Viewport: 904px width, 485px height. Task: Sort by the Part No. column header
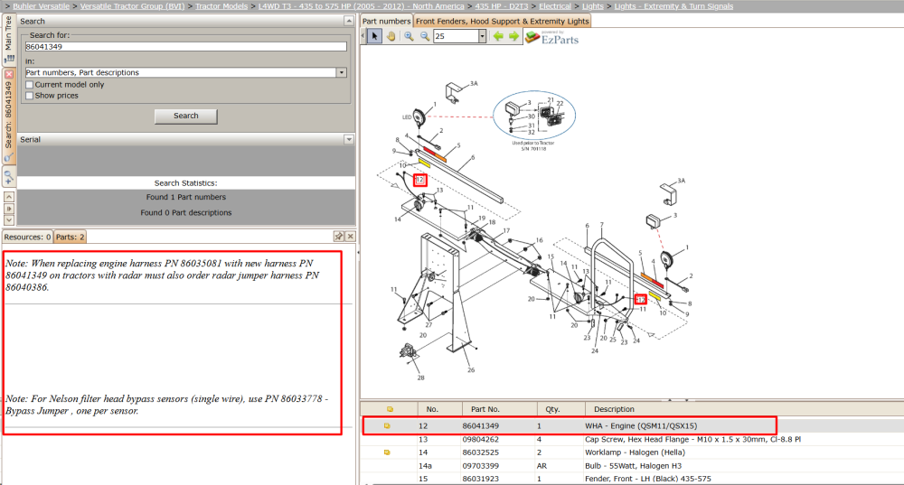point(499,409)
